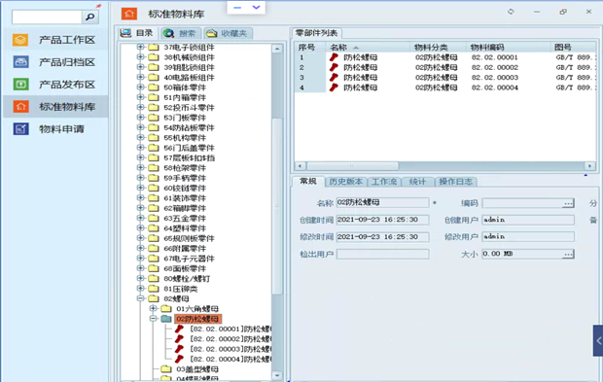603x382 pixels.
Task: Click the folder icon of 03盖型螺母
Action: pos(166,369)
